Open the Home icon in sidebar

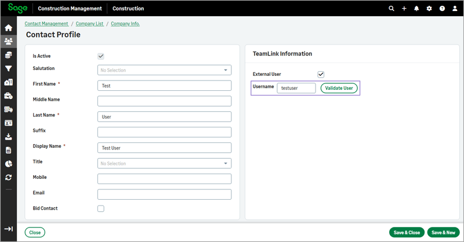(x=8, y=28)
